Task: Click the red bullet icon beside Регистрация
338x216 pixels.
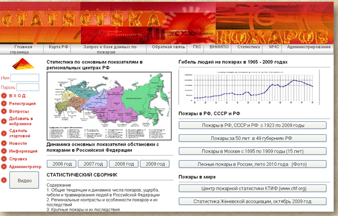Action: 4,103
